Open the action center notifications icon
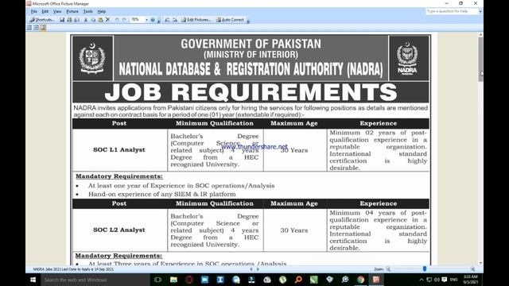509x286 pixels. click(445, 280)
